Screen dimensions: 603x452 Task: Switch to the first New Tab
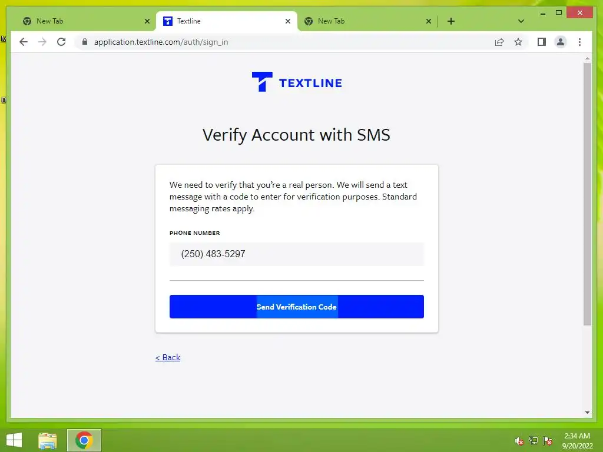pyautogui.click(x=86, y=21)
